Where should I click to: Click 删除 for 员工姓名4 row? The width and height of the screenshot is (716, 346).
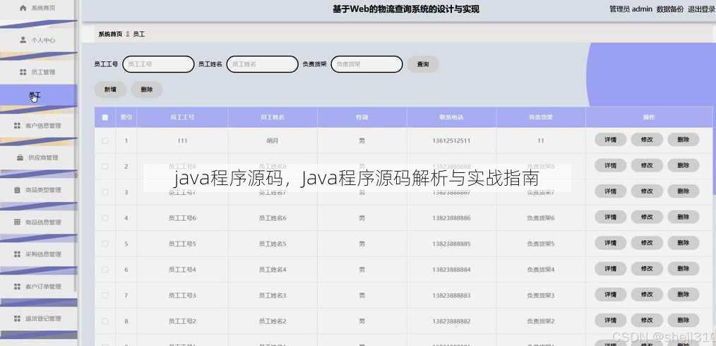(684, 268)
